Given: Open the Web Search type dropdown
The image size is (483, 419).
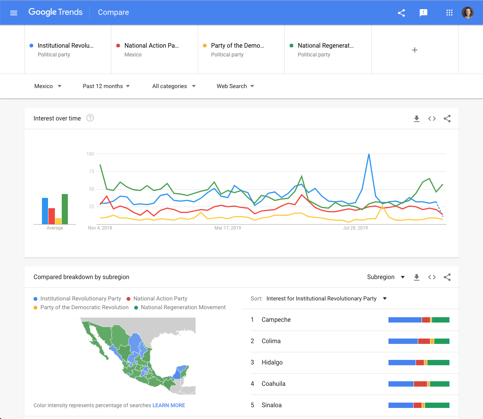Looking at the screenshot, I should click(x=235, y=86).
